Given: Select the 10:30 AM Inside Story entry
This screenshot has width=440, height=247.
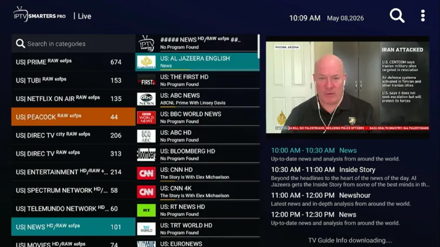Looking at the screenshot, I should tap(350, 177).
